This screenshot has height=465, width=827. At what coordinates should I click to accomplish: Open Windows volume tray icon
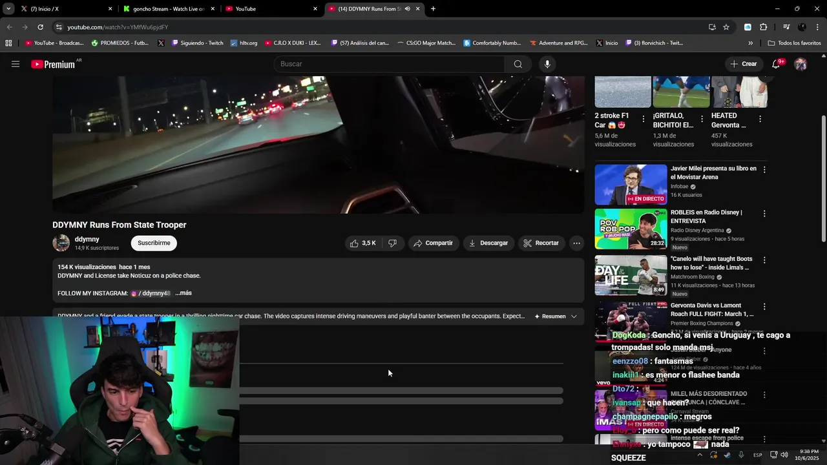tap(784, 455)
